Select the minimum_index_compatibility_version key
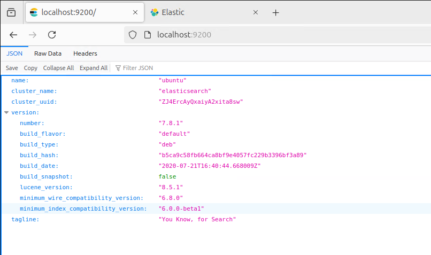The height and width of the screenshot is (255, 431). [83, 209]
